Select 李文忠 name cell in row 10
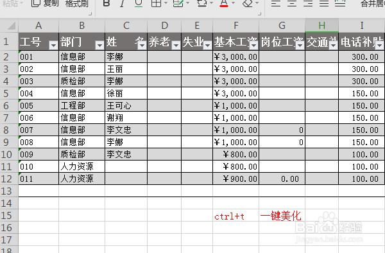The height and width of the screenshot is (253, 385). point(126,154)
